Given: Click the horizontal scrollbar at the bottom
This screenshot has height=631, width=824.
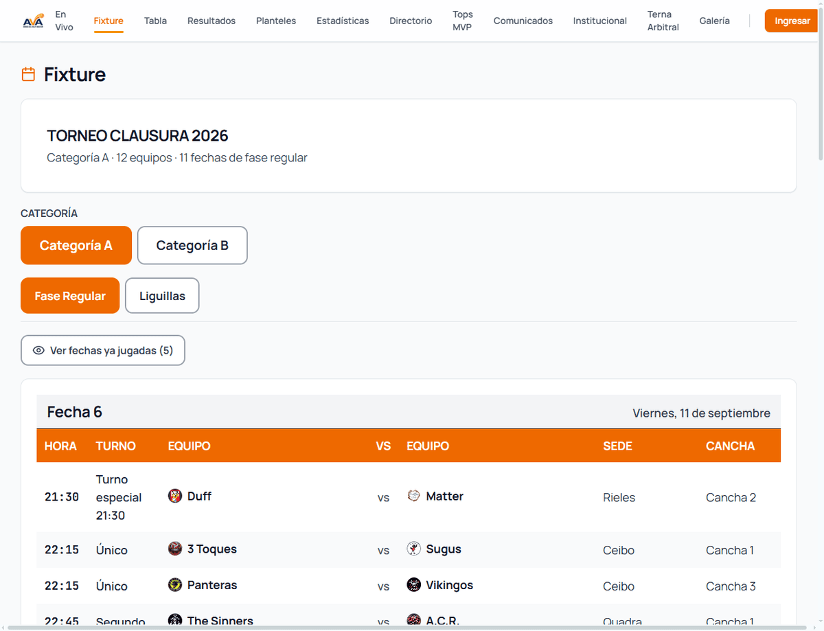Looking at the screenshot, I should 408,628.
